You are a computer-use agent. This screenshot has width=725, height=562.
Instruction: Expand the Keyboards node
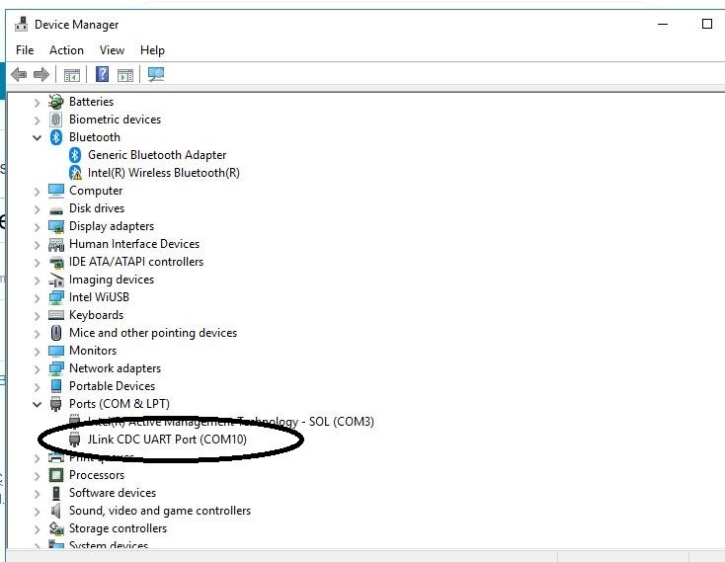37,316
